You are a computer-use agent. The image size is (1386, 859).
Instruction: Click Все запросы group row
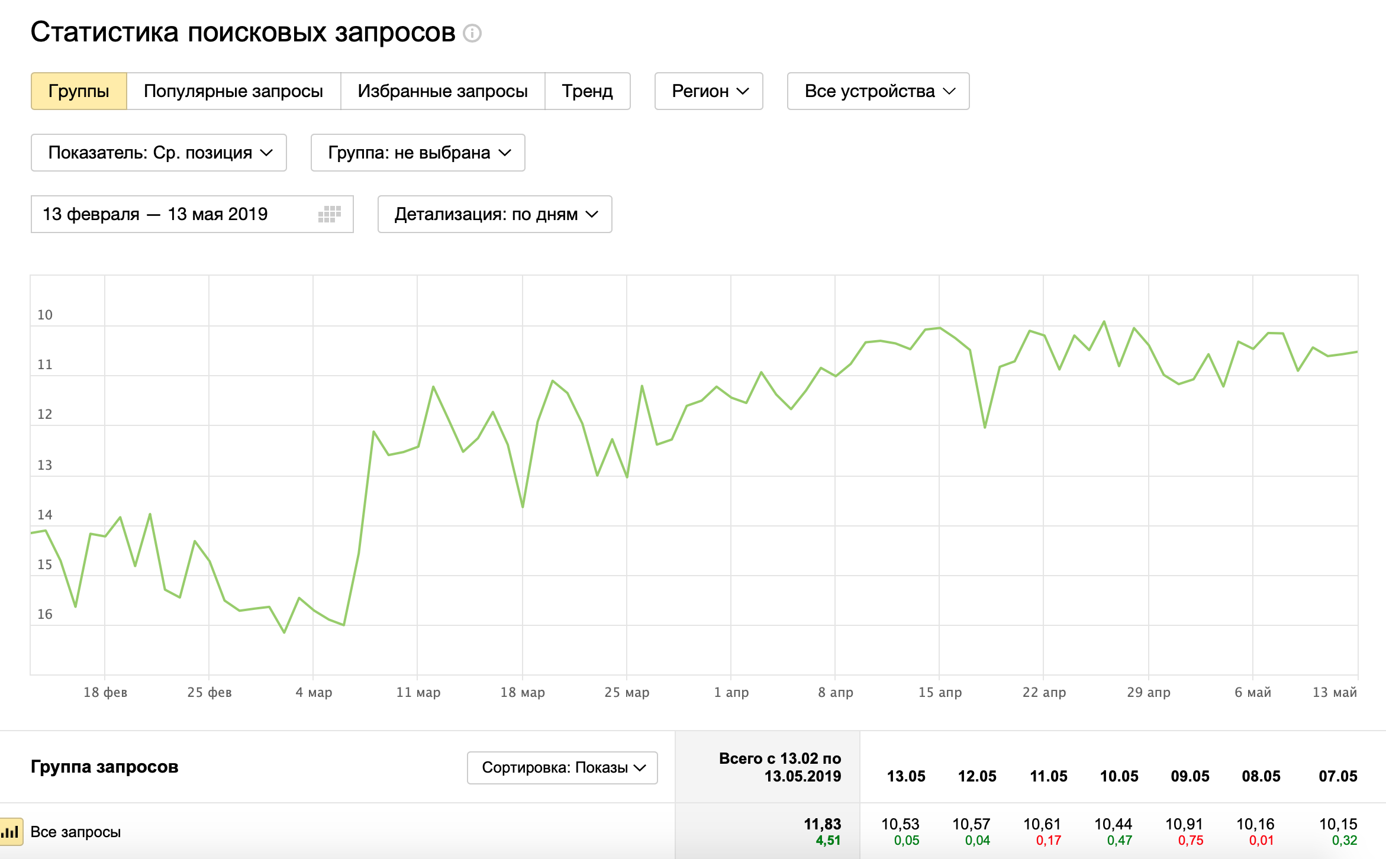coord(76,832)
